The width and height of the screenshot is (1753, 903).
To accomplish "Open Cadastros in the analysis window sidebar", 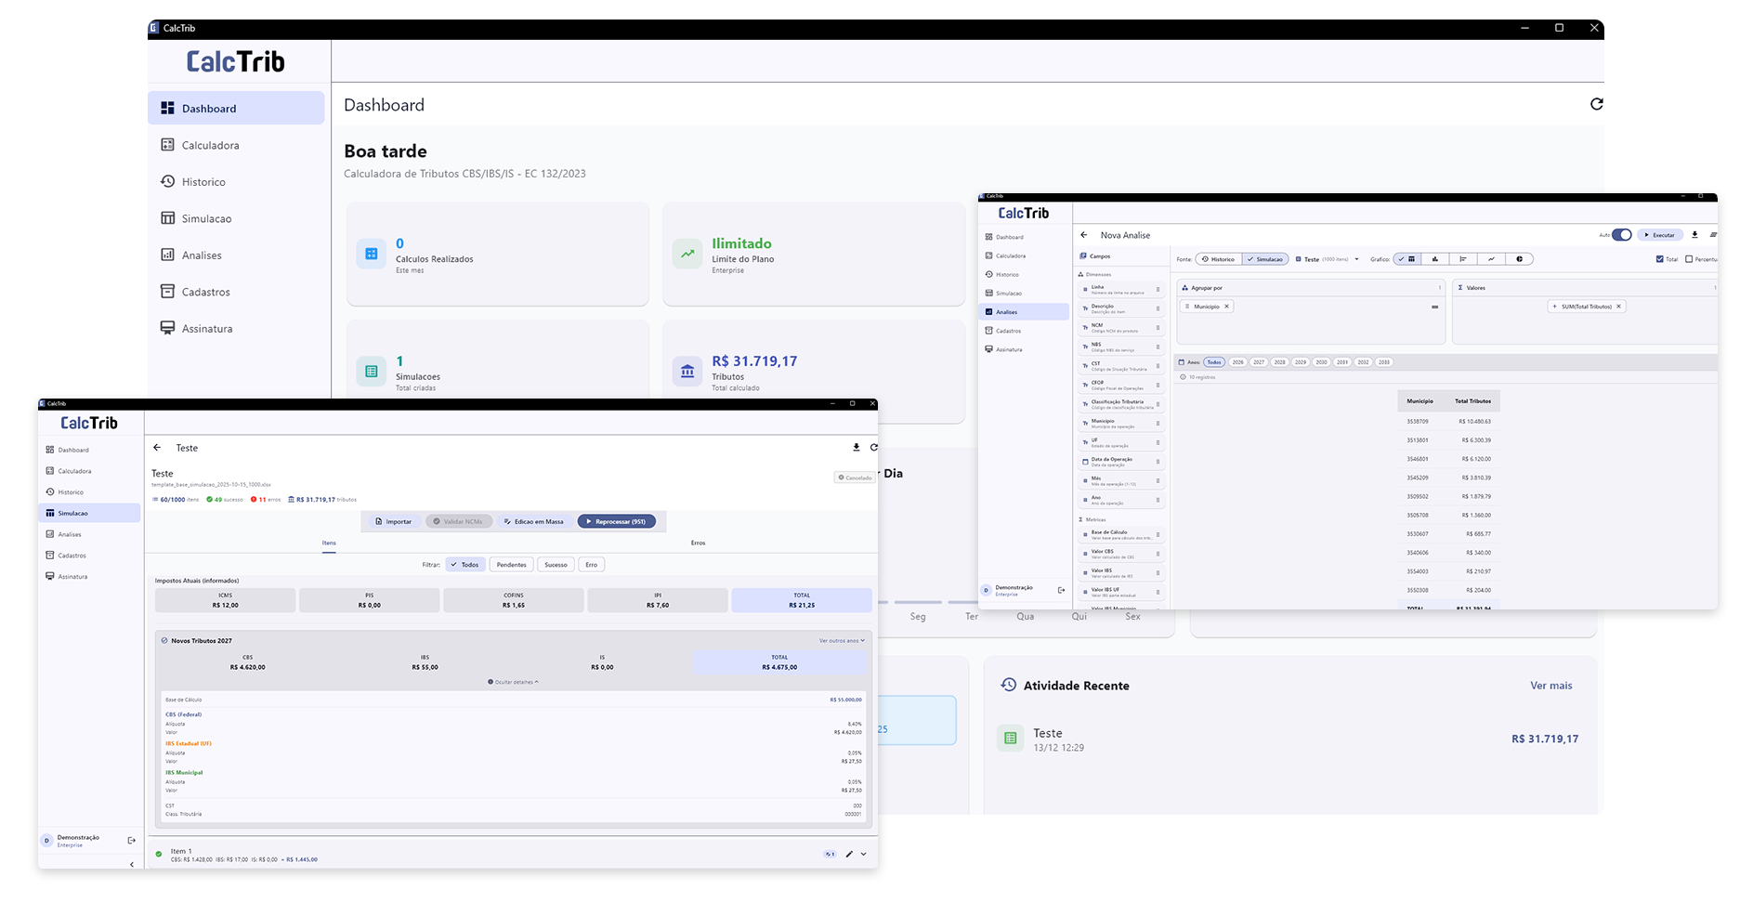I will (x=1024, y=331).
